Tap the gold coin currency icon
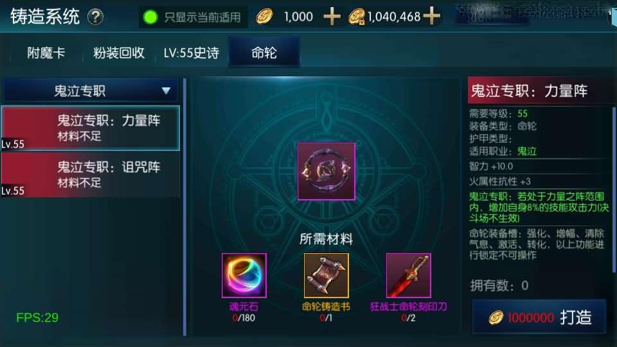Image resolution: width=617 pixels, height=347 pixels. point(264,17)
